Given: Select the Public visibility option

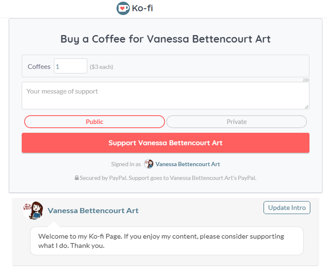Looking at the screenshot, I should coord(94,122).
